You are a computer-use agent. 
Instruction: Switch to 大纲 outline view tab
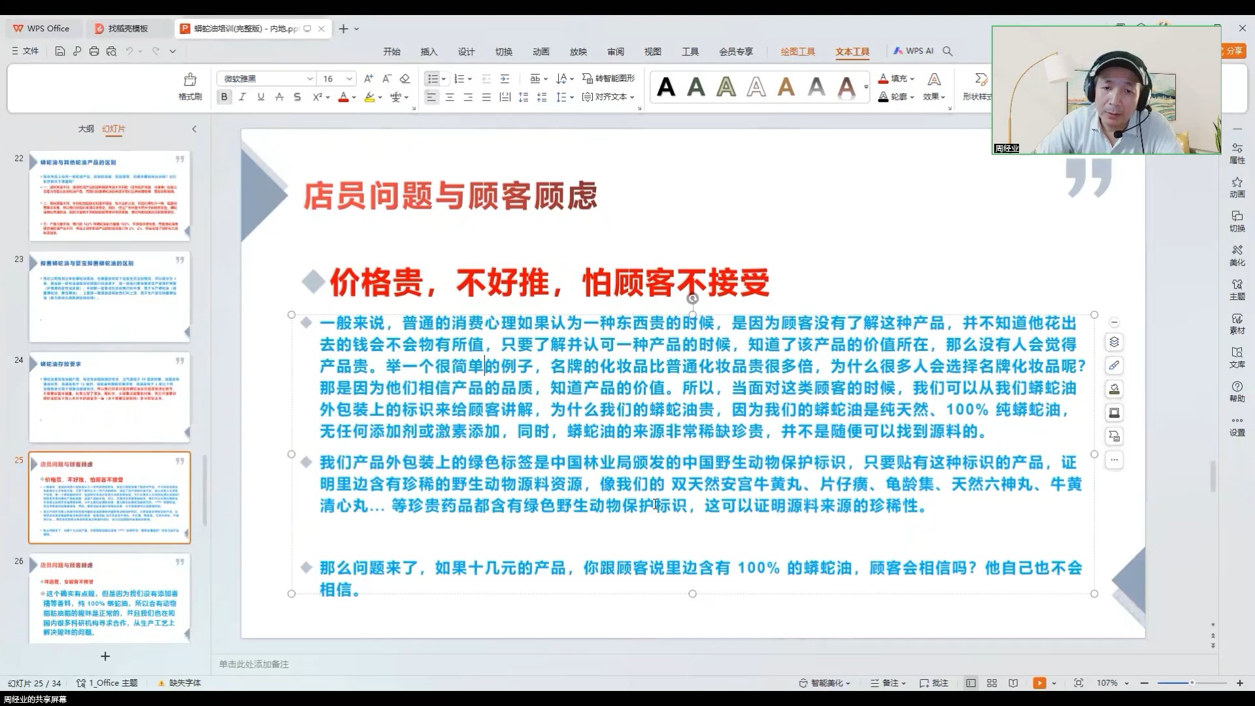(86, 129)
